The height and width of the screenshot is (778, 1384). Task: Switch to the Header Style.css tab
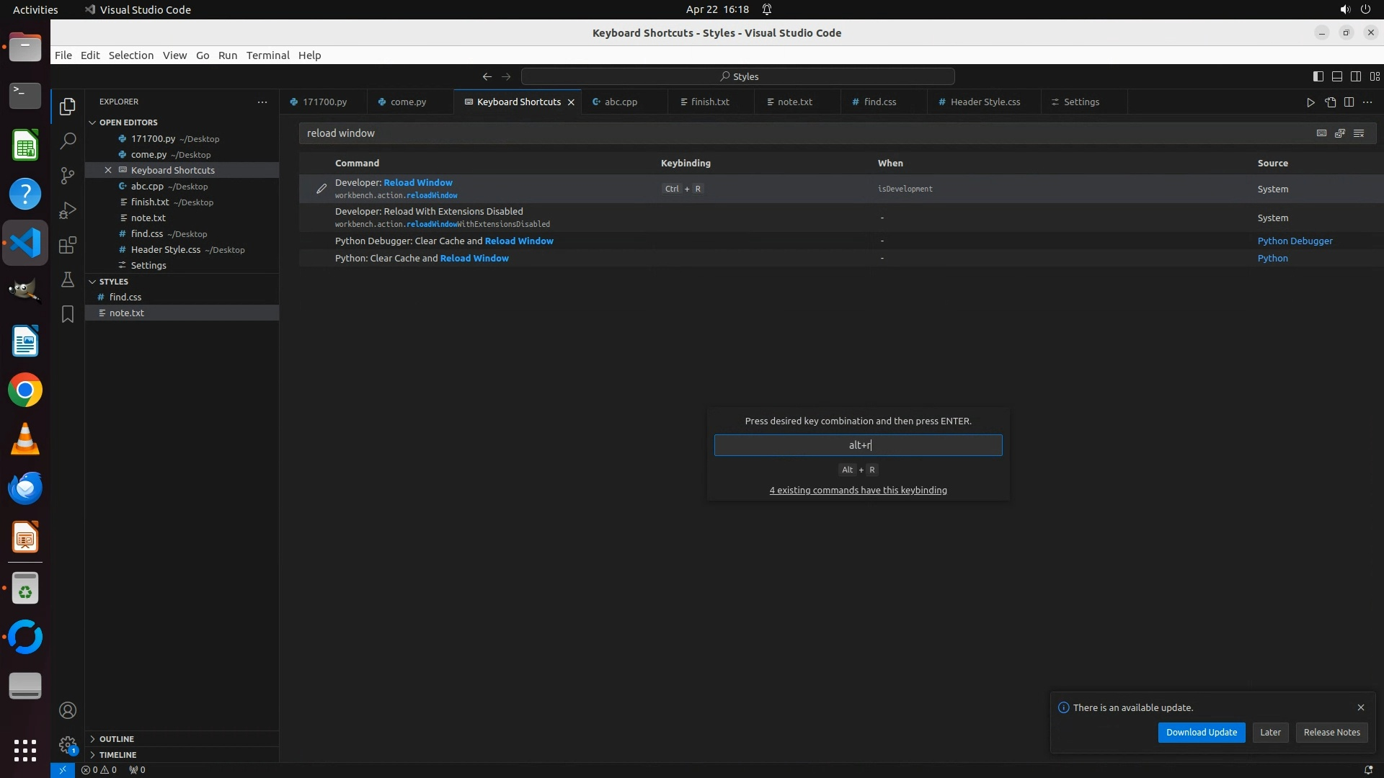pos(985,102)
